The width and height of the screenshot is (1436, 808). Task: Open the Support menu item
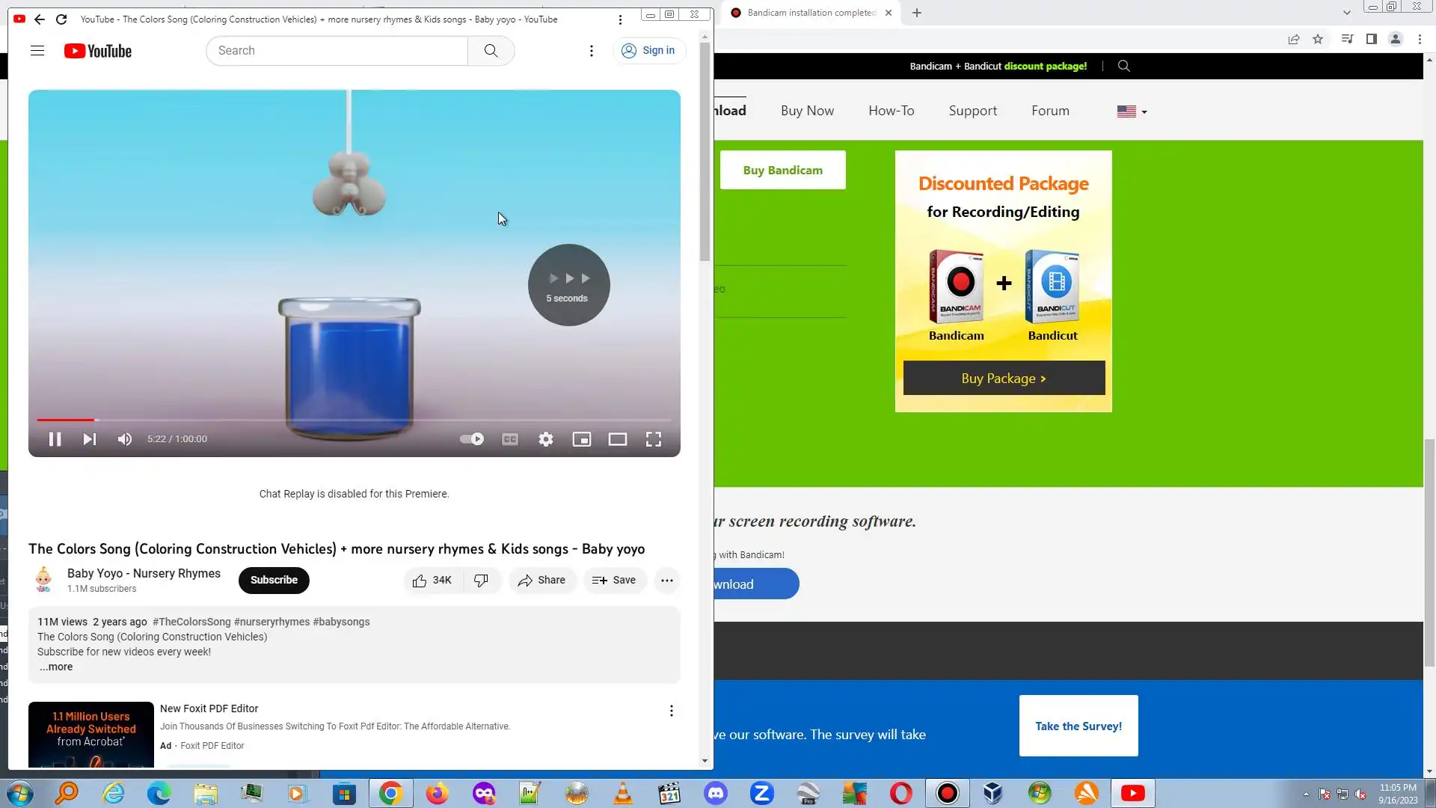coord(972,111)
